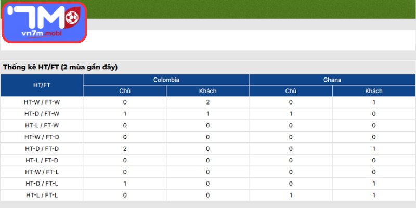This screenshot has height=208, width=416.
Task: Click the 'Thống kê HT/FT (2 mùa gần đây)' heading
Action: [x=60, y=68]
